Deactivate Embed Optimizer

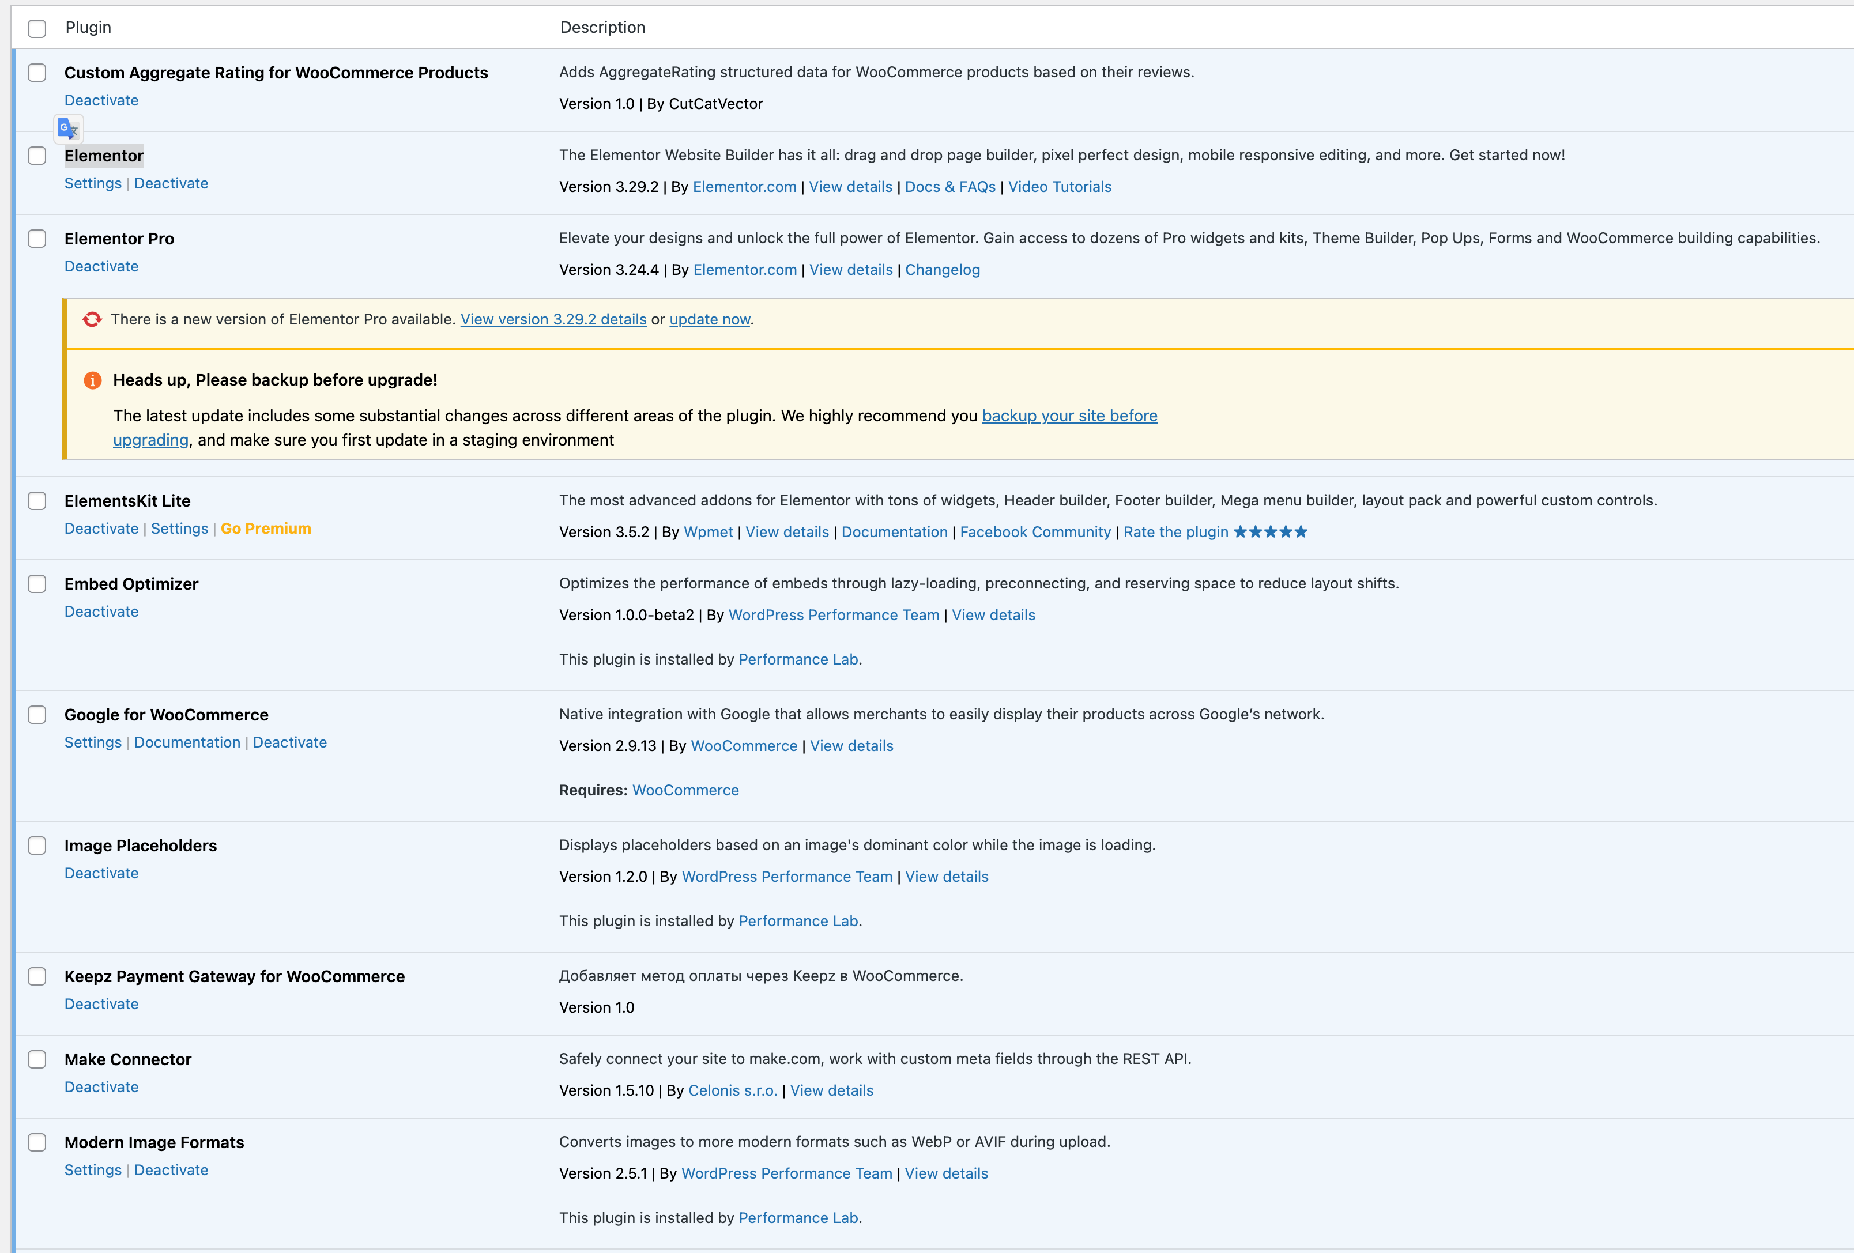[x=101, y=612]
